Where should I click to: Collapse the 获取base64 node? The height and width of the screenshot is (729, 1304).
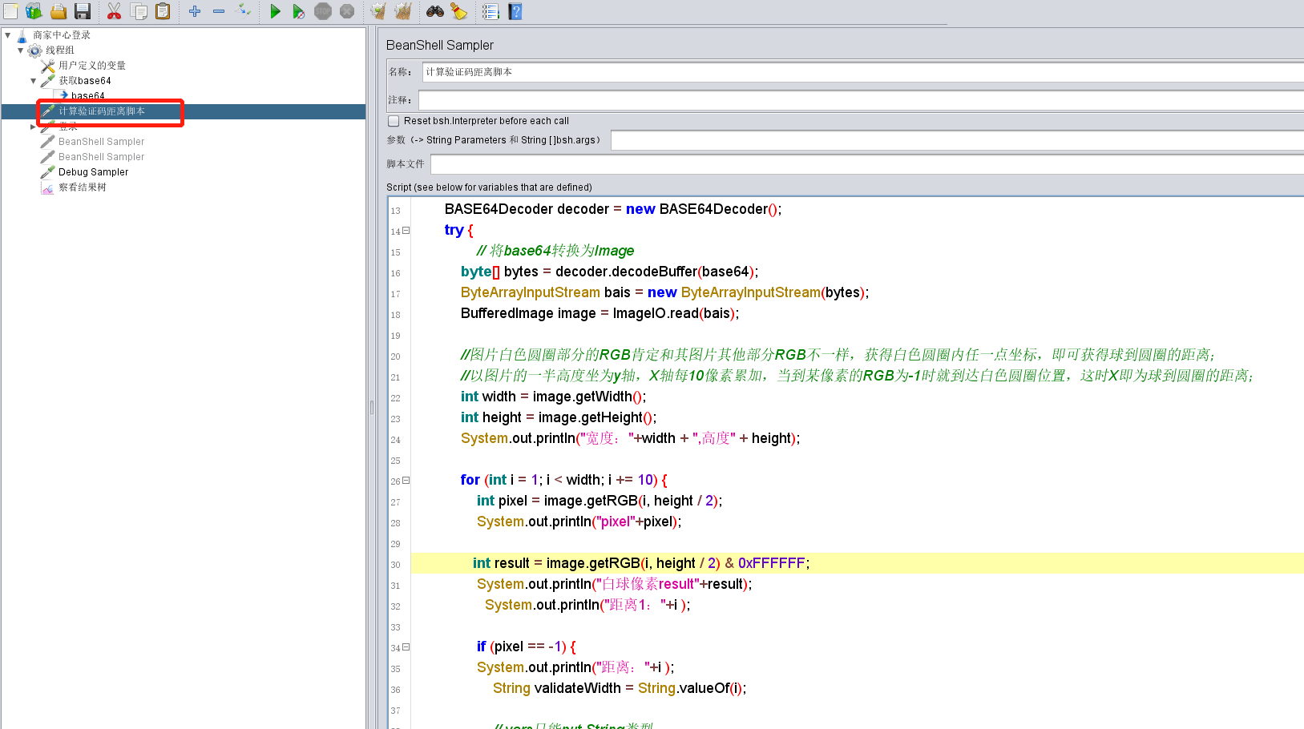click(33, 80)
